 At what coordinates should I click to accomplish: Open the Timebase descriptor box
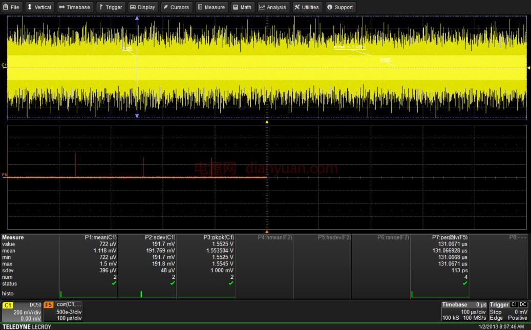[x=464, y=312]
